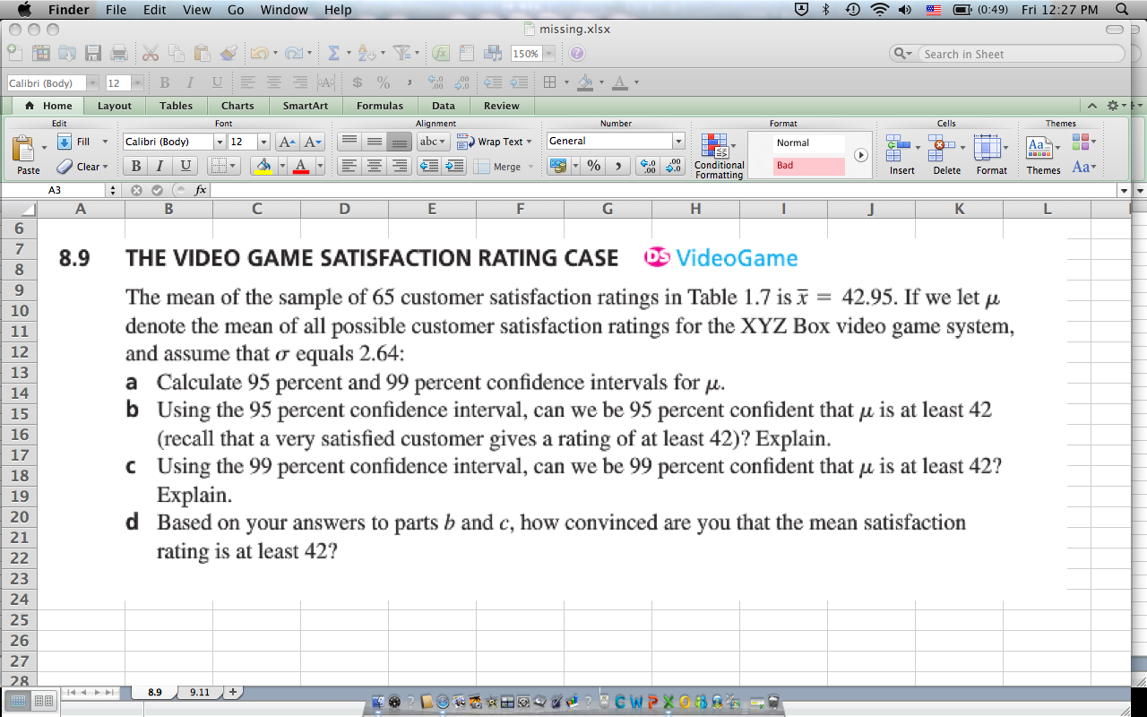
Task: Click the Format Painter brush icon
Action: pyautogui.click(x=229, y=54)
